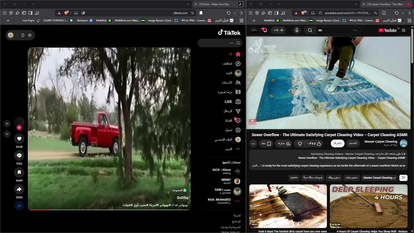The height and width of the screenshot is (233, 414).
Task: Open the 'DEEP SLEEPING 4 HOURS' thumbnail
Action: pos(369,206)
